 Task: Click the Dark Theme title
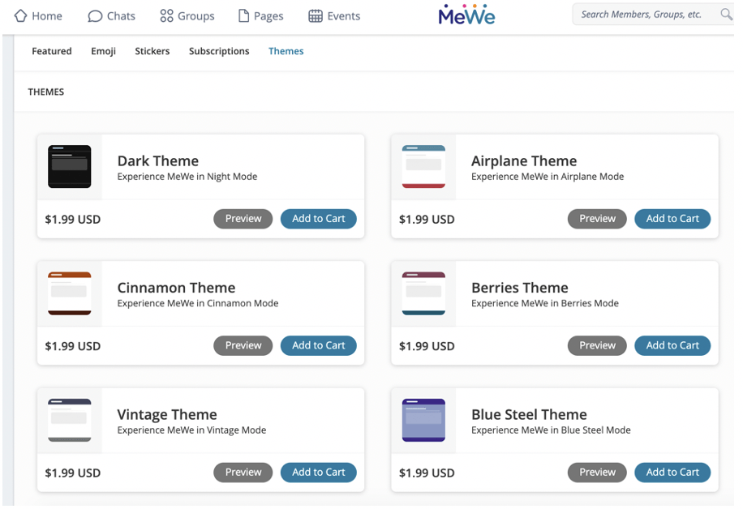point(158,161)
